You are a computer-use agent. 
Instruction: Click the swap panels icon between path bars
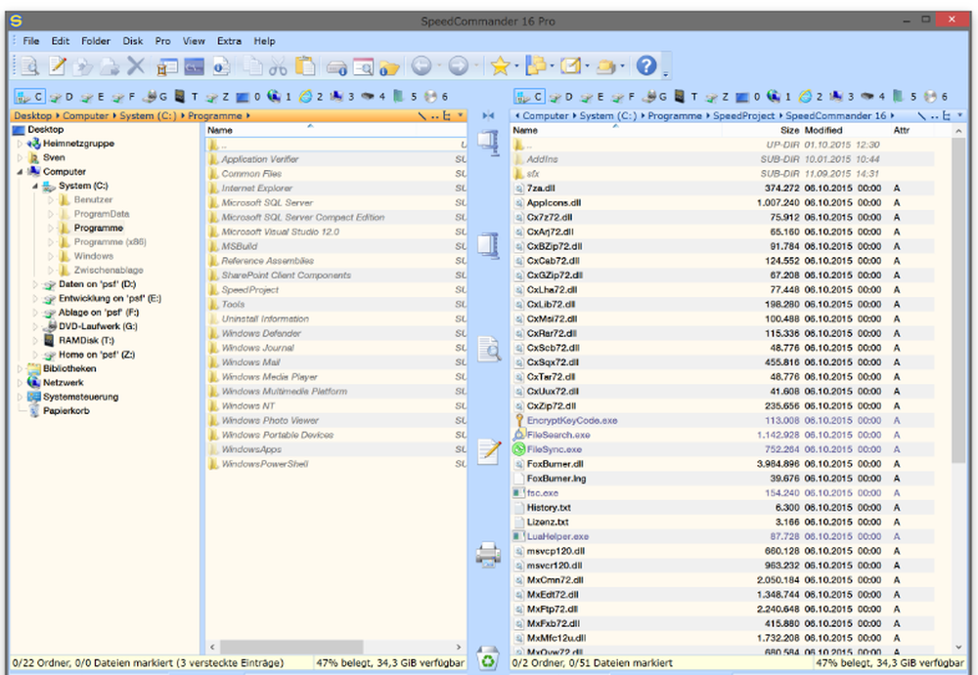pyautogui.click(x=488, y=115)
